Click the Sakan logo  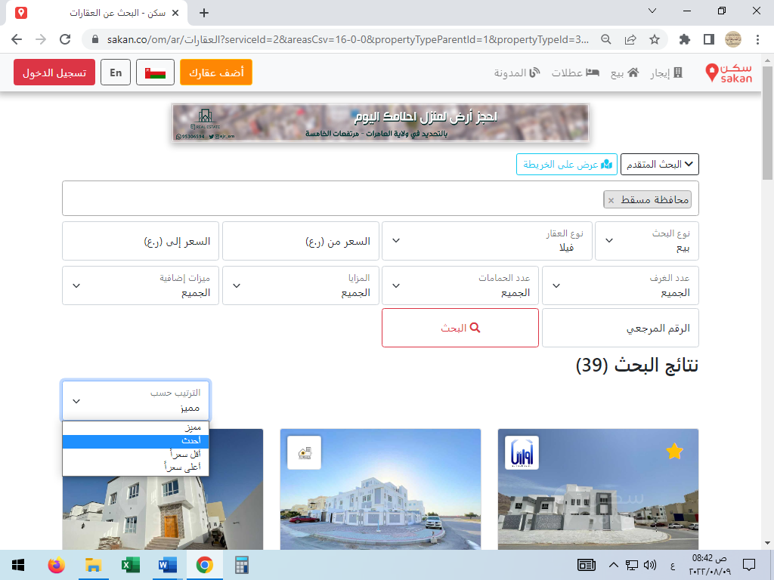coord(729,73)
